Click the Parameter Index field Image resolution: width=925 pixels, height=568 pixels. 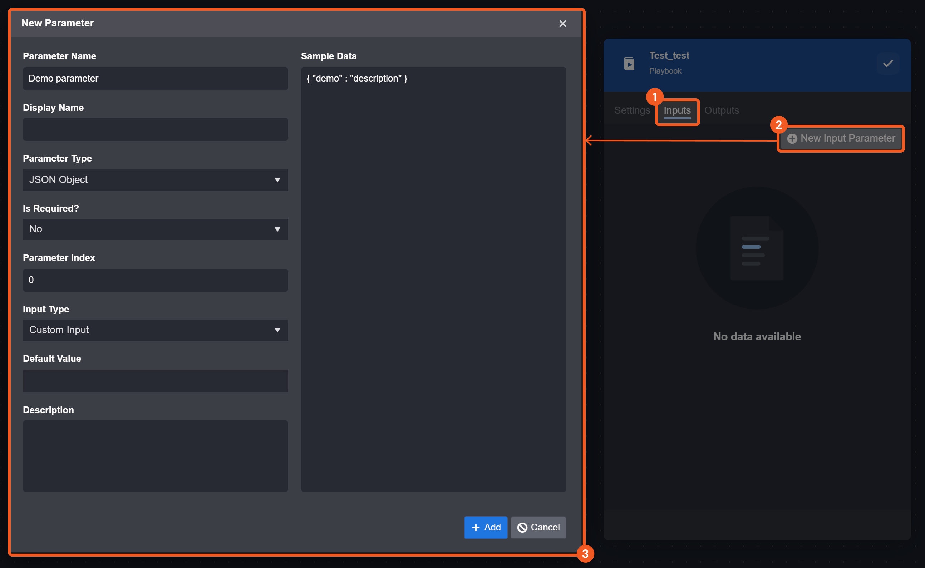pyautogui.click(x=155, y=280)
